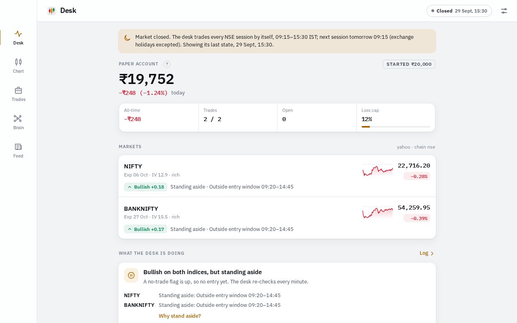Click the NIFTY price 22,716.20
This screenshot has width=517, height=323.
tap(414, 166)
